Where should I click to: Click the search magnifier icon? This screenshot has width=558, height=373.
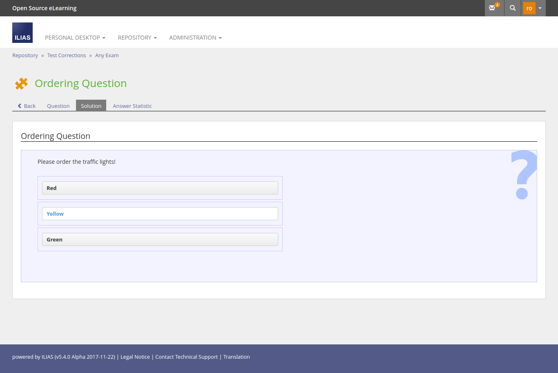[513, 8]
